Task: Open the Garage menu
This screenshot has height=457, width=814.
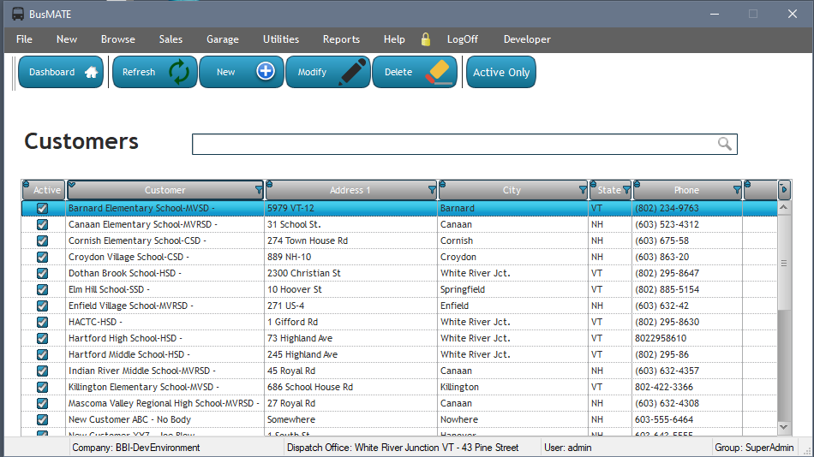Action: 223,39
